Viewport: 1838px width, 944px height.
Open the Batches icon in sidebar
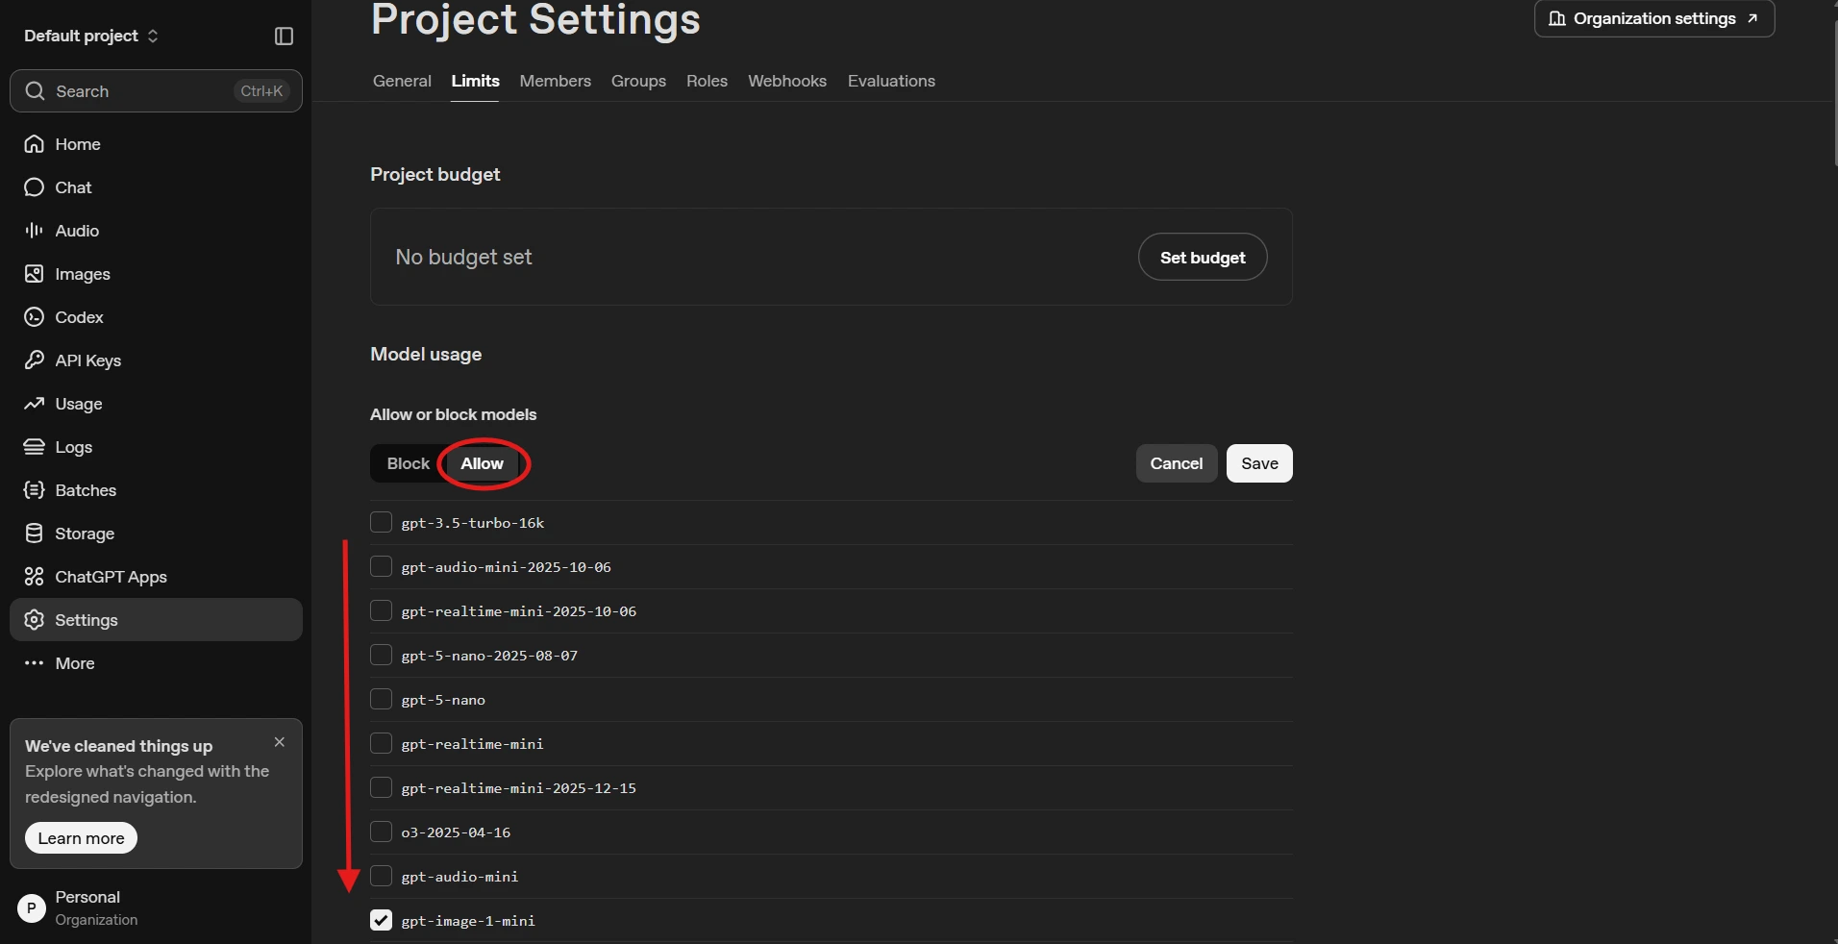click(35, 490)
